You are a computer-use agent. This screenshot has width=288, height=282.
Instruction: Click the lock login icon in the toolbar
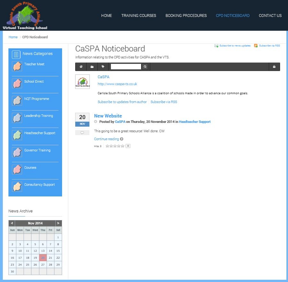coord(274,67)
